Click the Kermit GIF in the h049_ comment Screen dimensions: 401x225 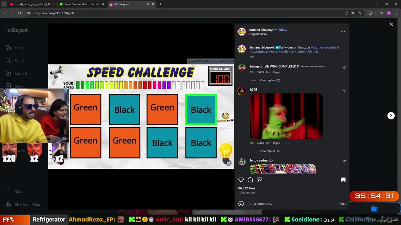pos(286,116)
